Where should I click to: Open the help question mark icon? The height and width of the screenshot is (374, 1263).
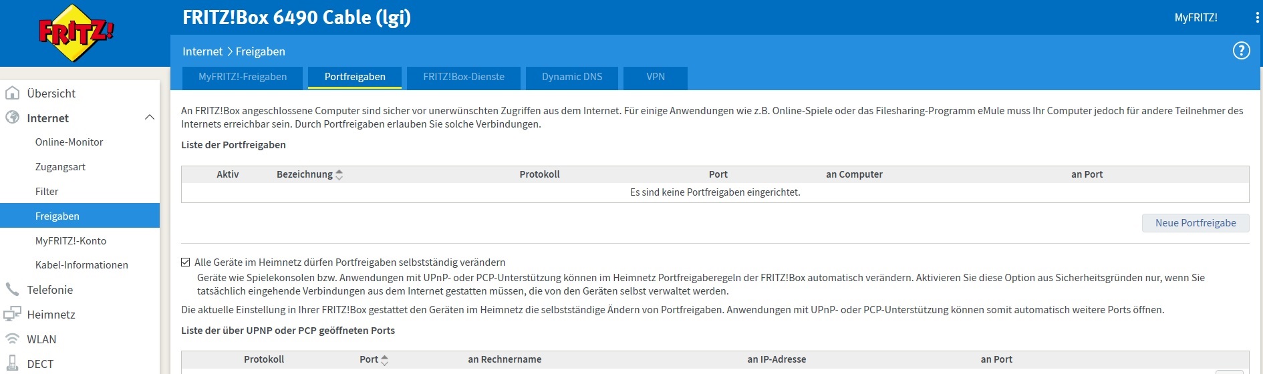tap(1241, 51)
